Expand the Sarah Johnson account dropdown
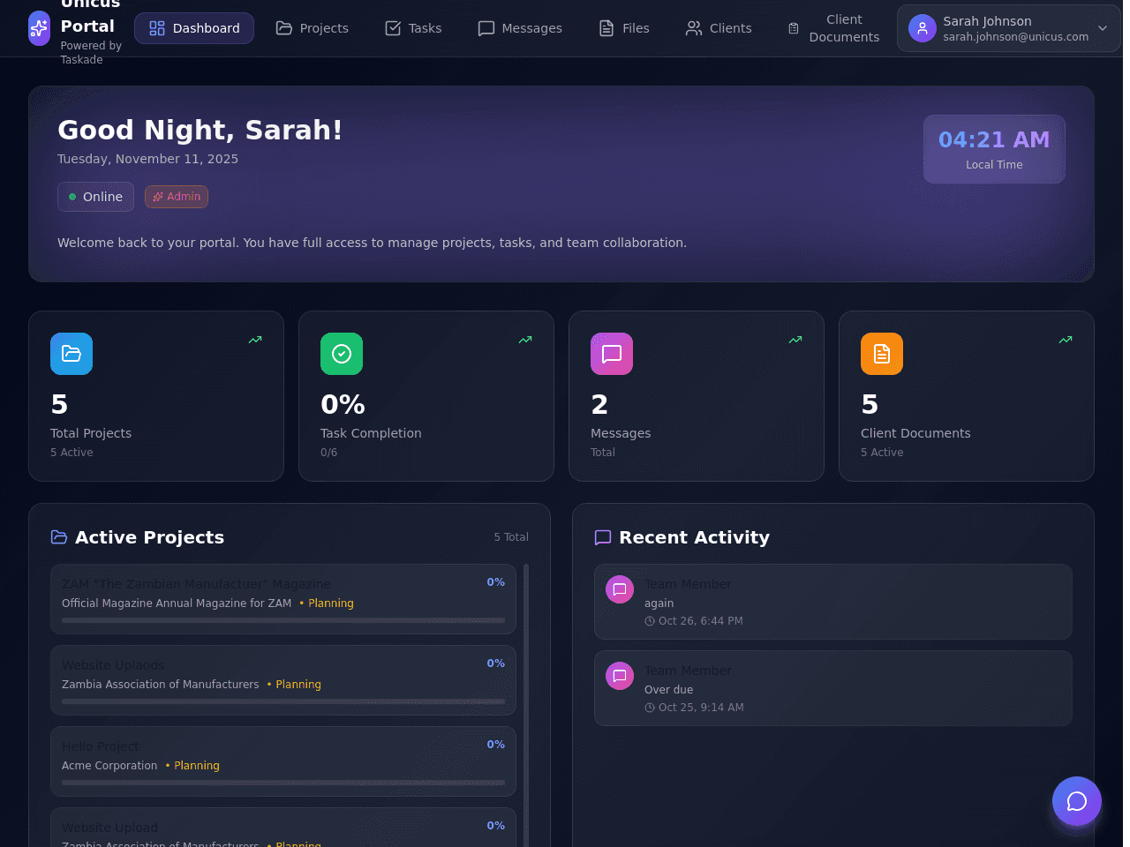The width and height of the screenshot is (1130, 847). (x=1009, y=28)
